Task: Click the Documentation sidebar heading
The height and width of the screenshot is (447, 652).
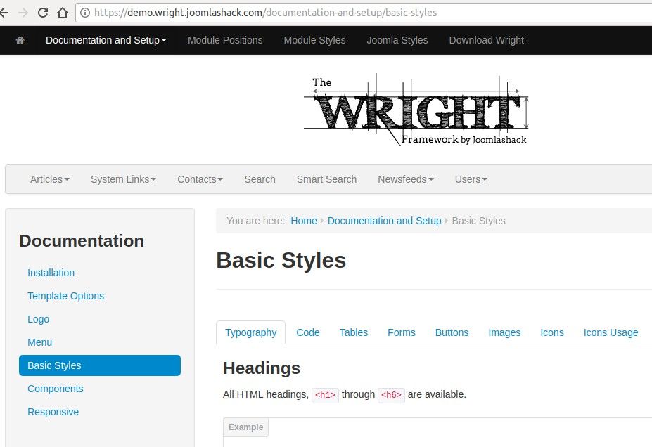Action: tap(82, 241)
